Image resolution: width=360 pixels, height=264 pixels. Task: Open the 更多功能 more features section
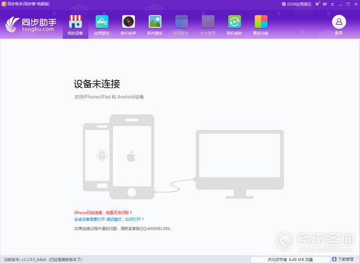coord(261,25)
